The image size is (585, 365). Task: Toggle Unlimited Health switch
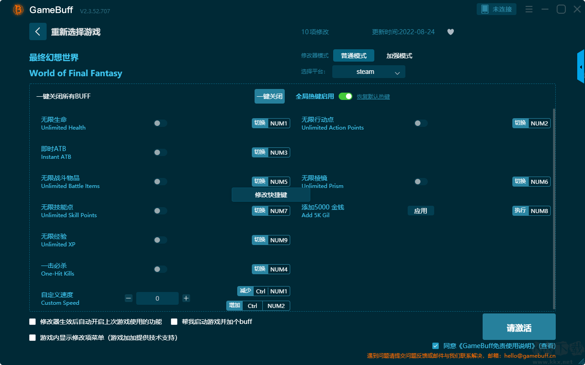pyautogui.click(x=160, y=123)
